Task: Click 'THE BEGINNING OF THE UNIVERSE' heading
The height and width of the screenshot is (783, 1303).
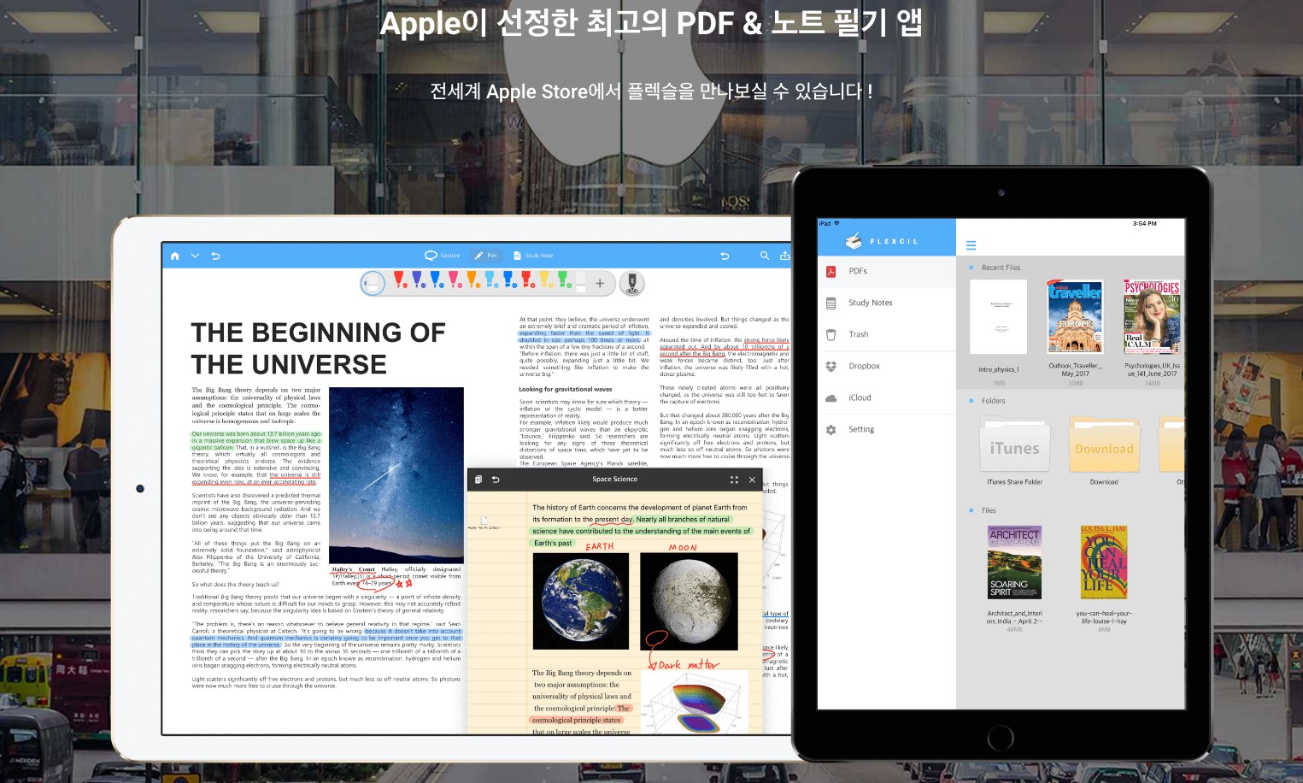Action: 318,348
